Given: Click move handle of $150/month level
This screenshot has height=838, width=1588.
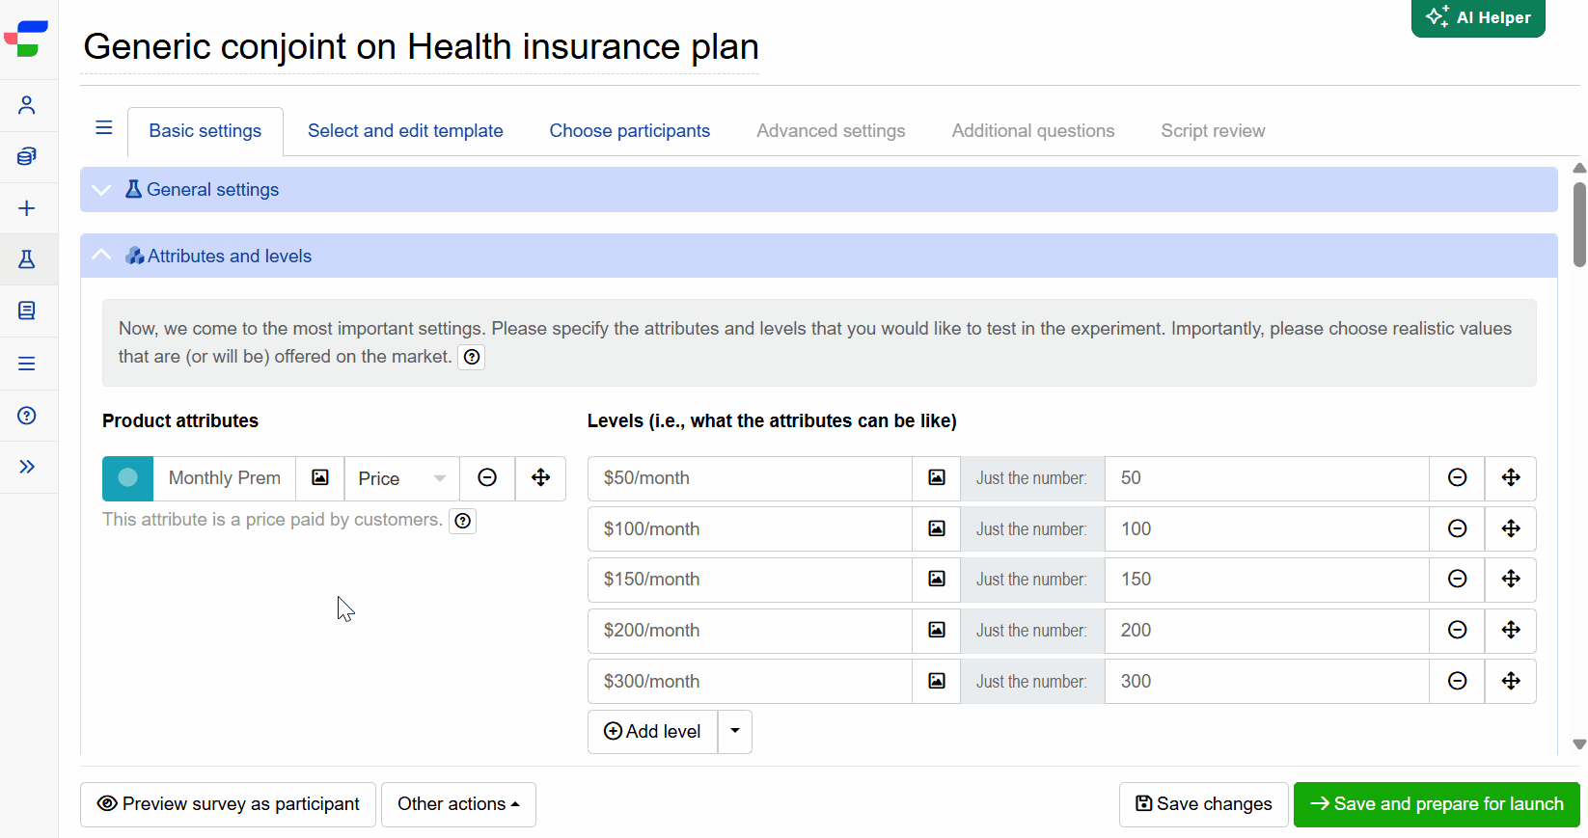Looking at the screenshot, I should [1511, 580].
